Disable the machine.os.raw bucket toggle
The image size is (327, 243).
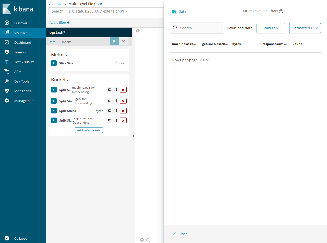(x=110, y=90)
